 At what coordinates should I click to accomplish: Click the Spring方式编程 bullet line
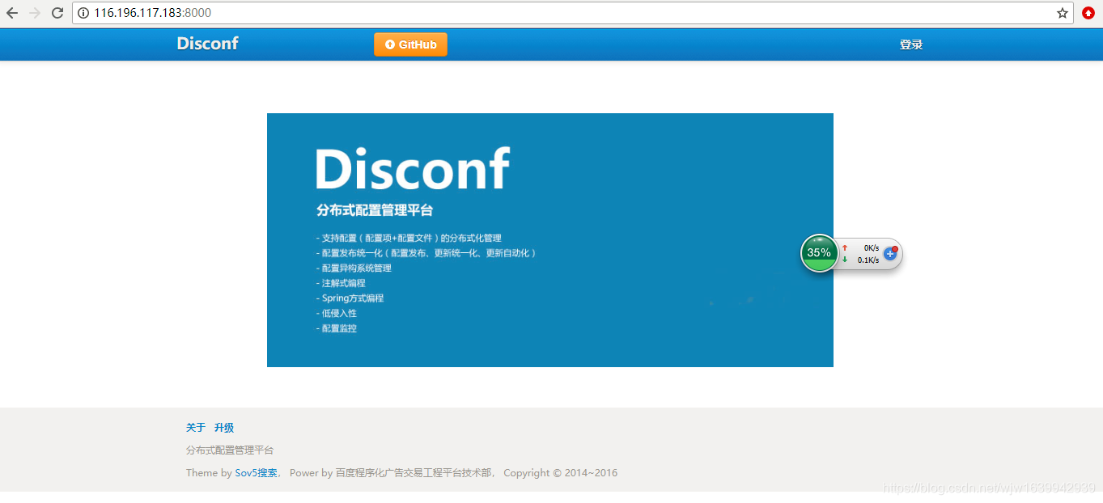pyautogui.click(x=350, y=298)
